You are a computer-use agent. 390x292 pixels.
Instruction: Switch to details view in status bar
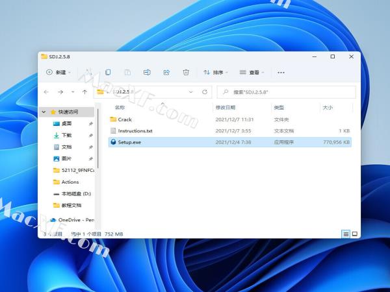tap(346, 234)
